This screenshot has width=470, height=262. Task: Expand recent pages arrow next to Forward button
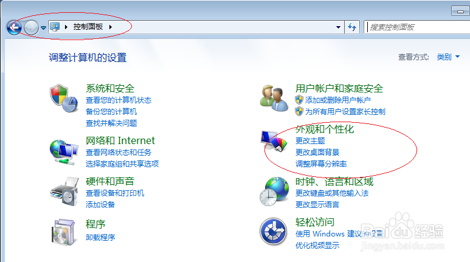click(43, 28)
